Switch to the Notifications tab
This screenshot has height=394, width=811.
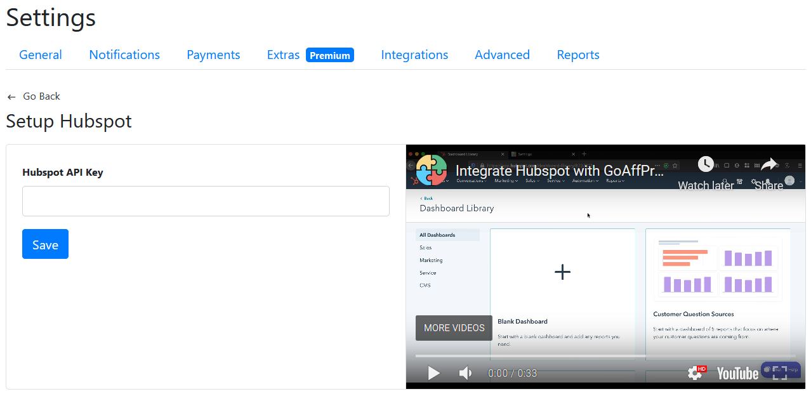[124, 55]
